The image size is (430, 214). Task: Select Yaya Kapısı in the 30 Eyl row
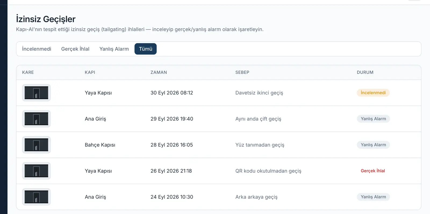point(98,93)
